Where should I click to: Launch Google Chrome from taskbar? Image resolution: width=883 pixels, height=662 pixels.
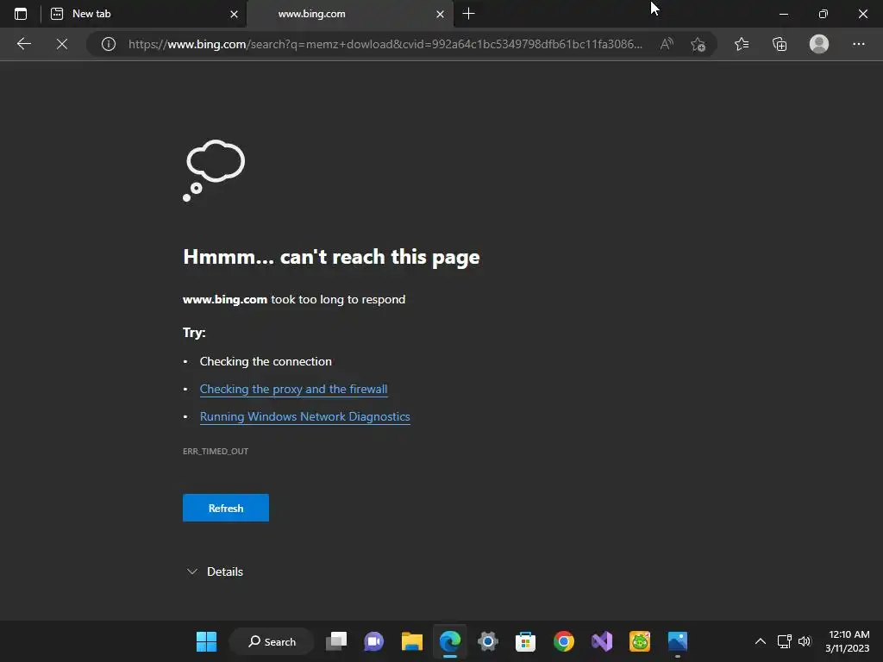pyautogui.click(x=564, y=641)
